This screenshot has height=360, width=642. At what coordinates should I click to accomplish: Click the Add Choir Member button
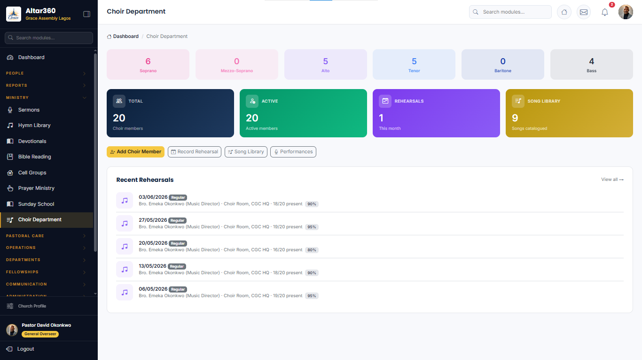pos(135,152)
